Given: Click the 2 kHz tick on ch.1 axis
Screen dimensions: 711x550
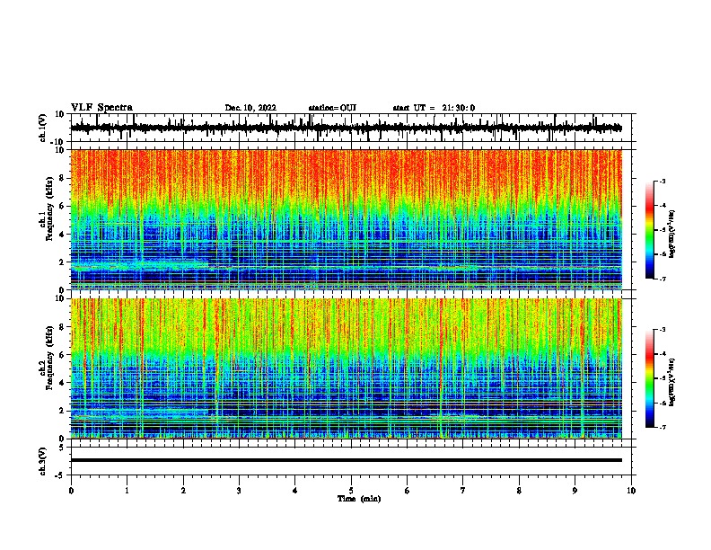Looking at the screenshot, I should coord(63,262).
